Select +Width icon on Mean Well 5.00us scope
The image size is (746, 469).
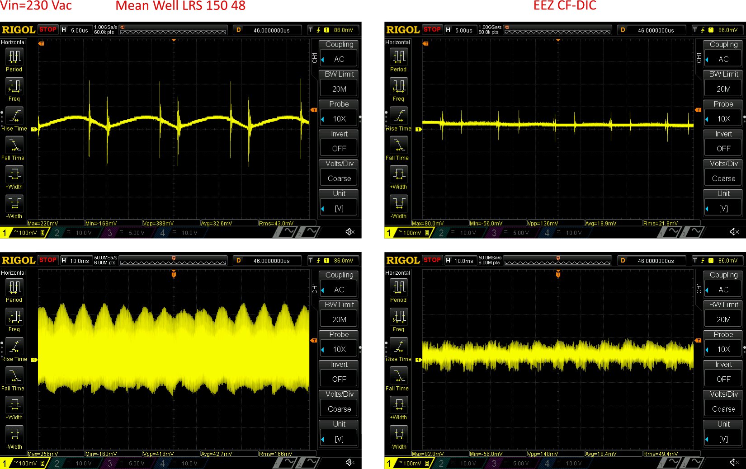click(x=14, y=174)
